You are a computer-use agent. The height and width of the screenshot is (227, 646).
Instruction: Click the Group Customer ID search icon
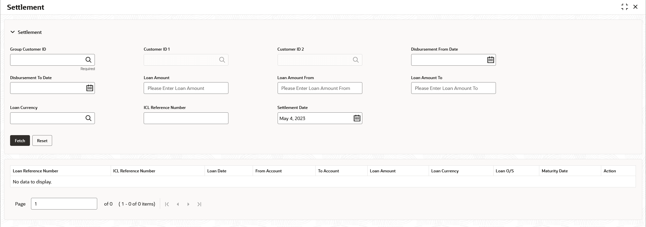pos(88,60)
